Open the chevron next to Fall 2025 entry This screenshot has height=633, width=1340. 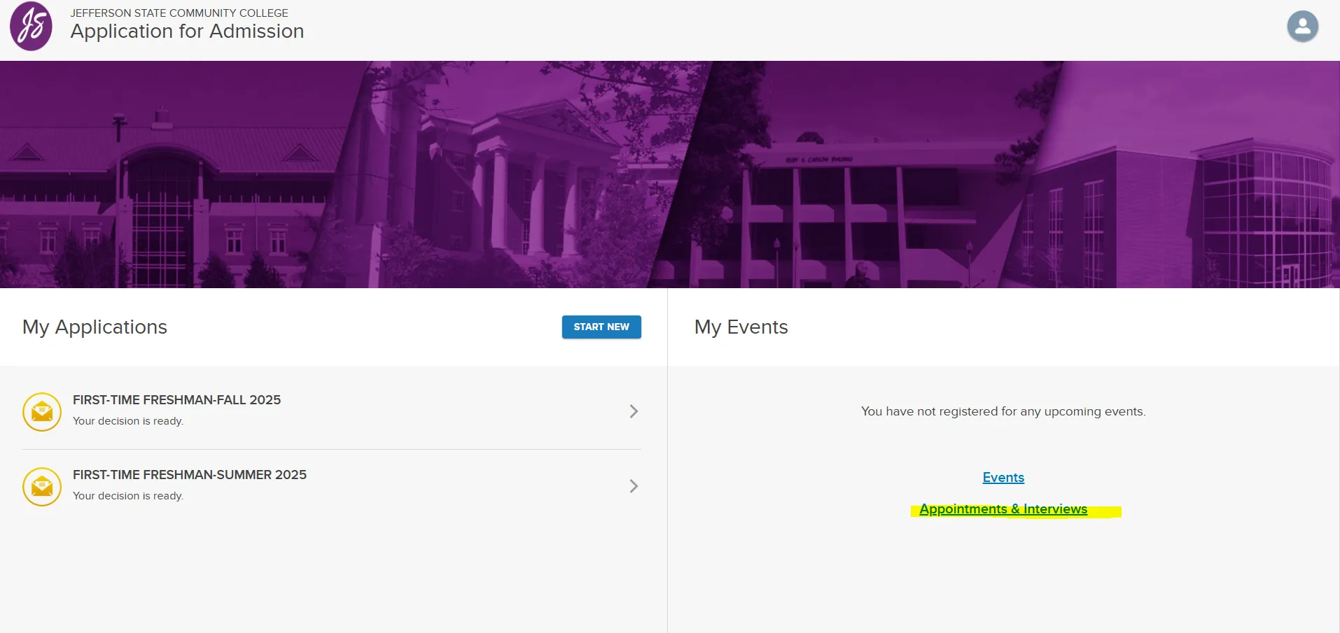coord(633,411)
